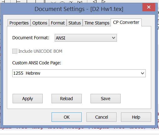Click the Custom ANSI Code Page label
The image size is (159, 135).
point(36,63)
